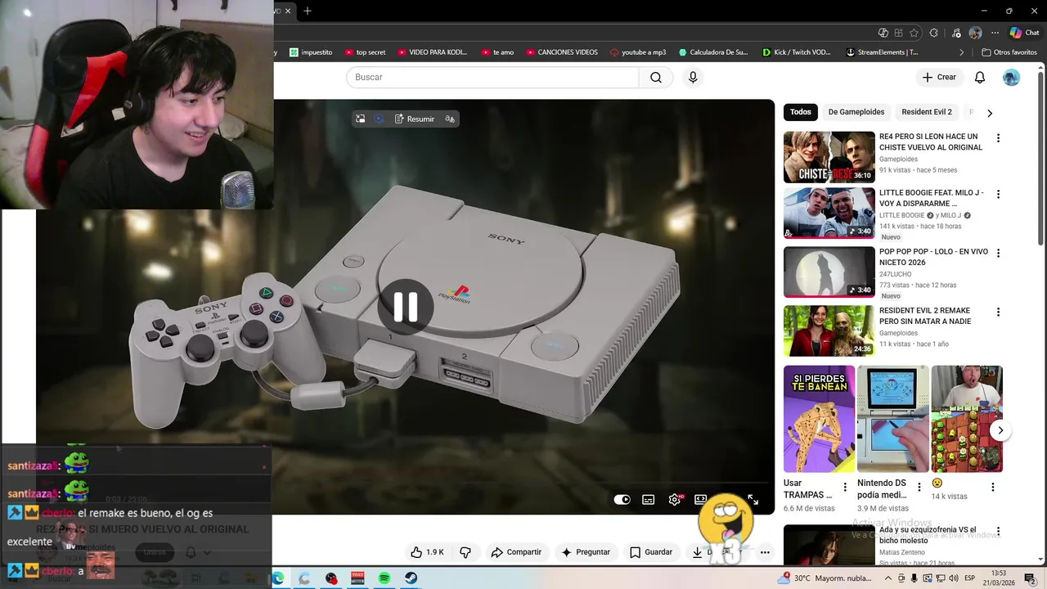1047x589 pixels.
Task: Open video player settings gear
Action: pyautogui.click(x=675, y=499)
